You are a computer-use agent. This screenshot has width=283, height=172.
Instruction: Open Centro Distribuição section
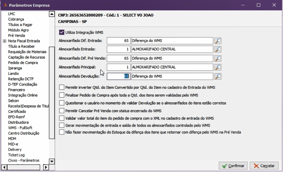[x=24, y=133]
